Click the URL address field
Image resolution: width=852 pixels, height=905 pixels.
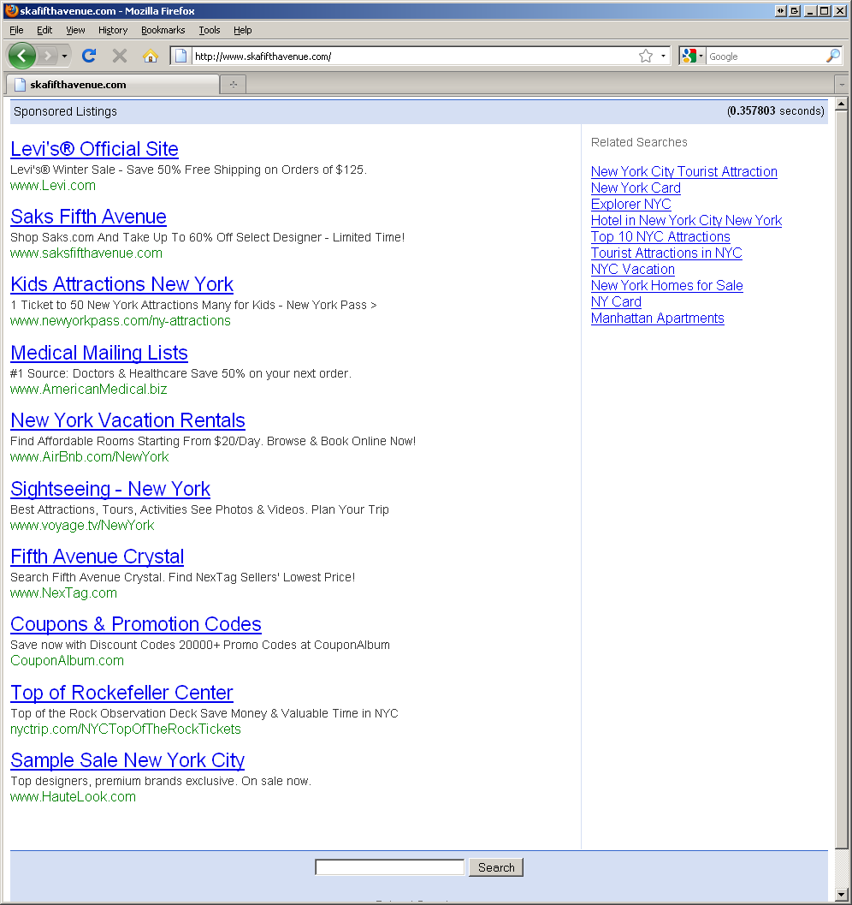click(x=412, y=56)
